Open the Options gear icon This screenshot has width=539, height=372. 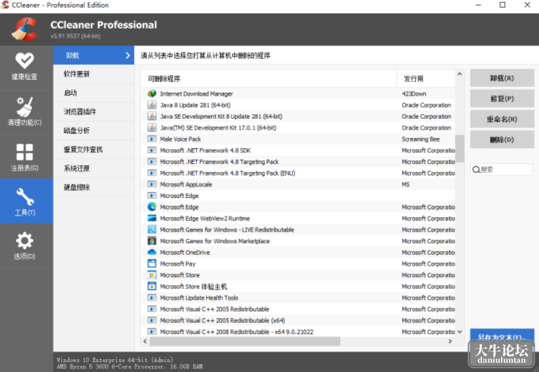(x=24, y=241)
